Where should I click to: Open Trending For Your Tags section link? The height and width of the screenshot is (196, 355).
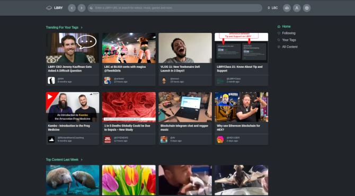[x=62, y=28]
